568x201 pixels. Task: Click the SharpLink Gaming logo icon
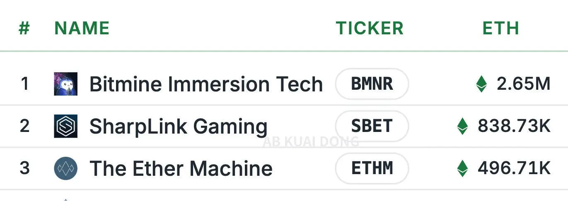[x=65, y=126]
